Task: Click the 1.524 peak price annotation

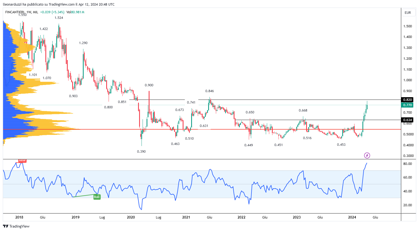Action: point(59,18)
